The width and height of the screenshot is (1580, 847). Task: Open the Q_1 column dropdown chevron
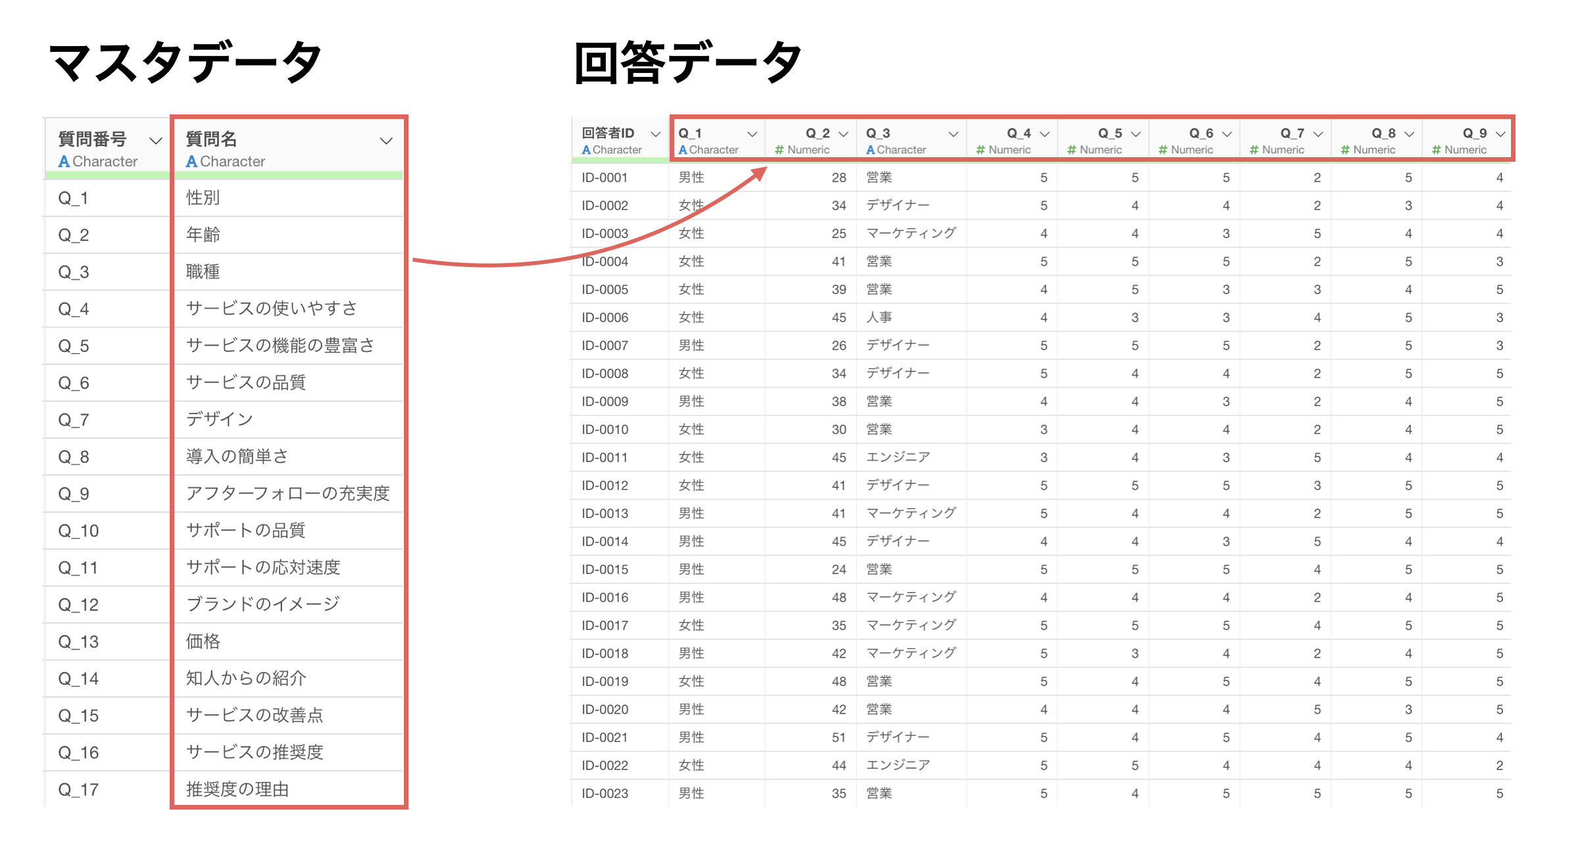pyautogui.click(x=752, y=134)
